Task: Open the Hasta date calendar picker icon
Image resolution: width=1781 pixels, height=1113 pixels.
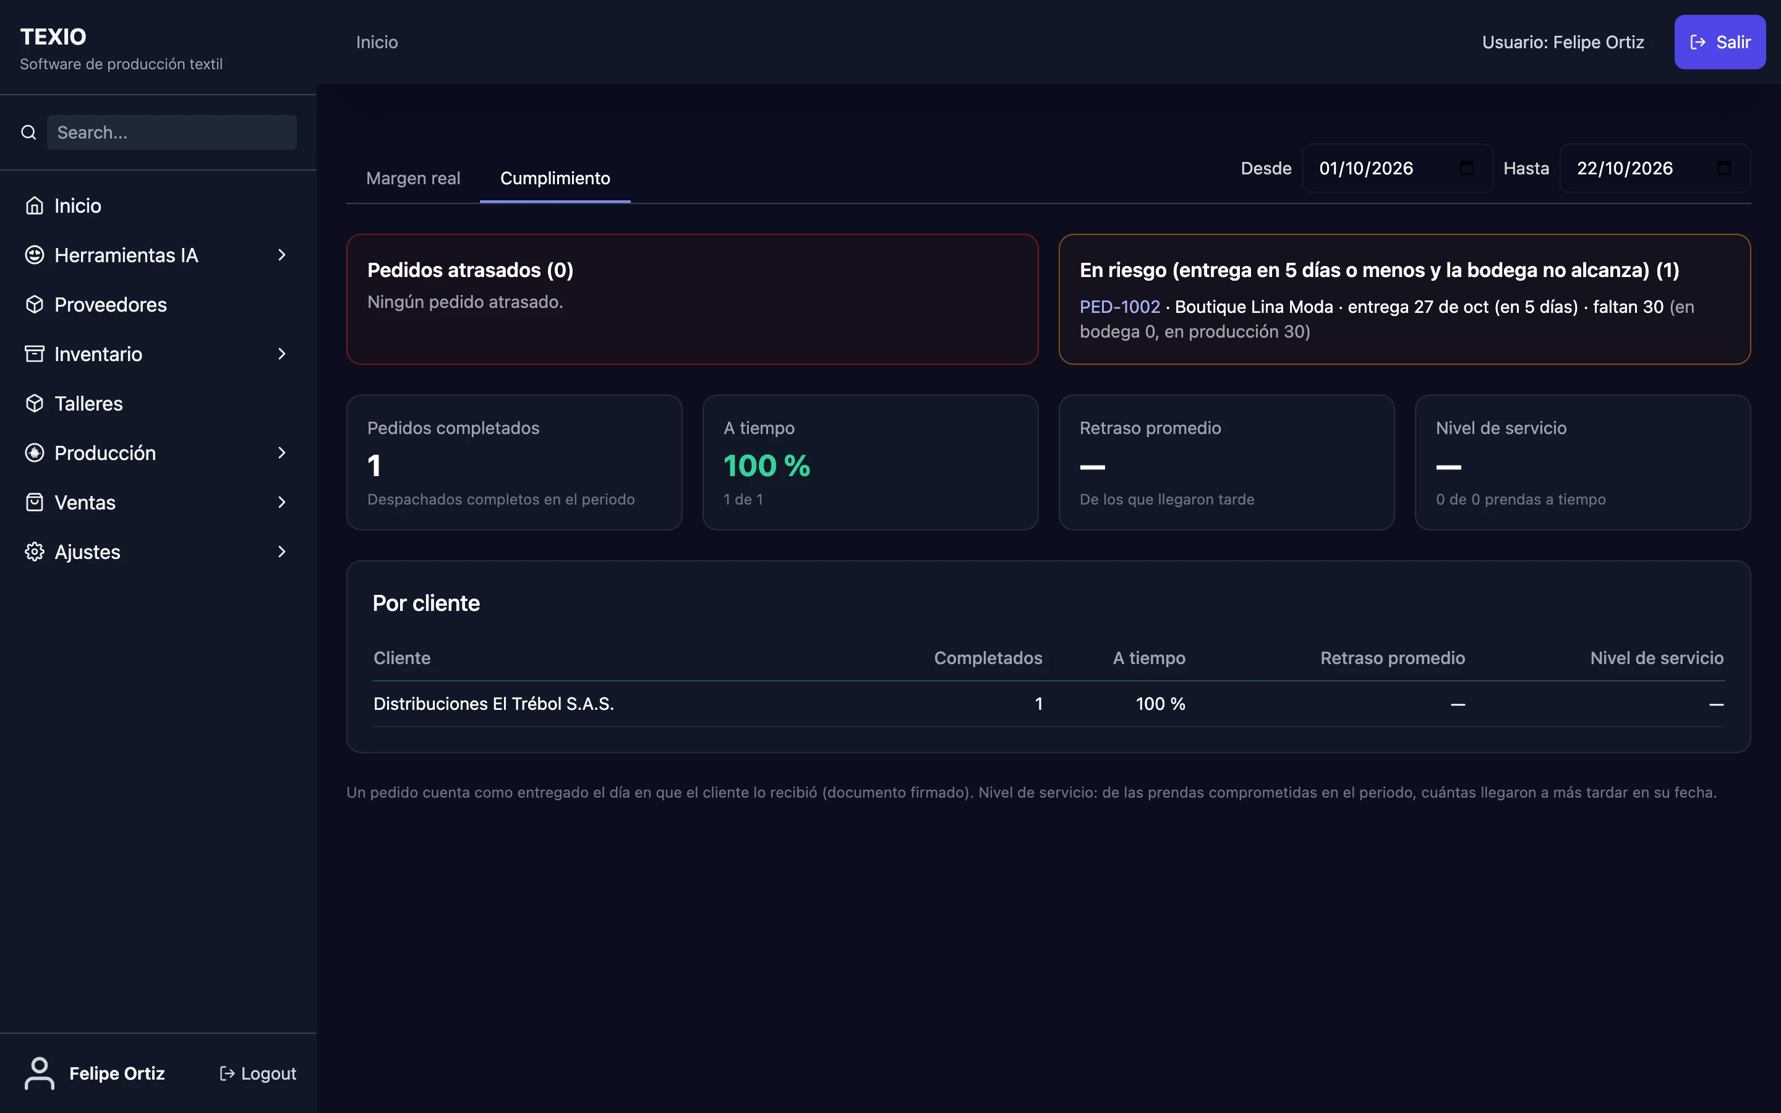Action: (x=1724, y=168)
